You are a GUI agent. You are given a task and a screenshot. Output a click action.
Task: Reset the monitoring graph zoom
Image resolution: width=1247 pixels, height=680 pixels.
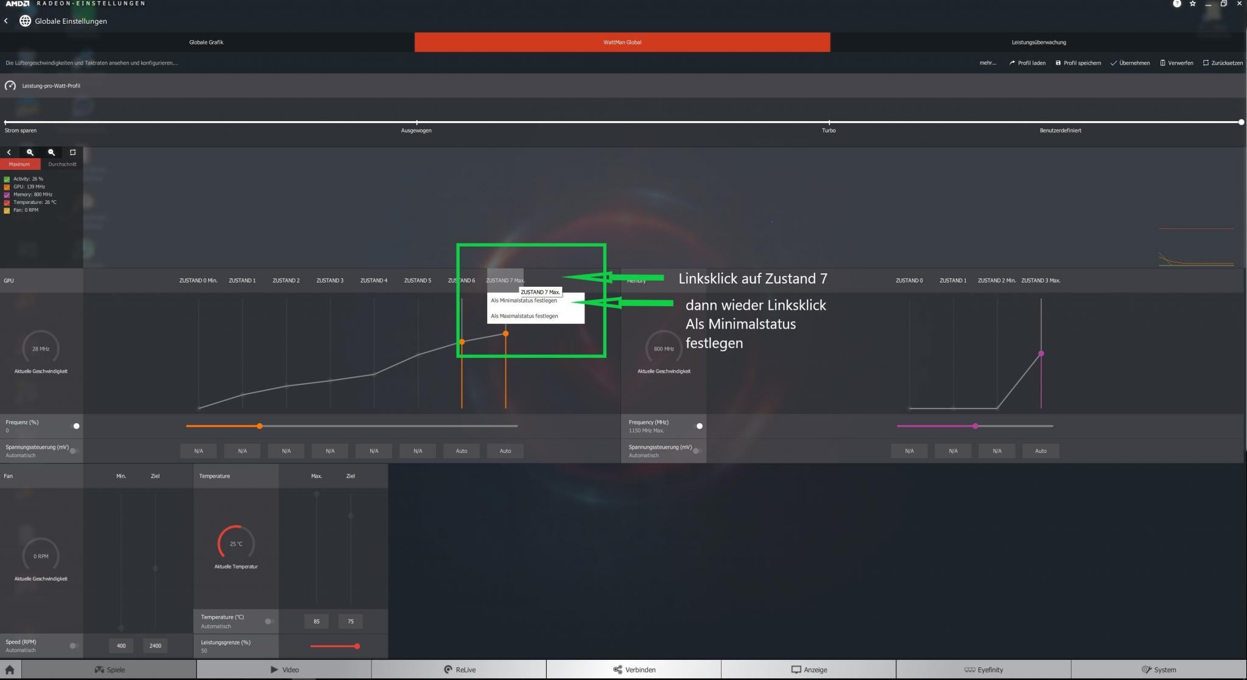[72, 152]
